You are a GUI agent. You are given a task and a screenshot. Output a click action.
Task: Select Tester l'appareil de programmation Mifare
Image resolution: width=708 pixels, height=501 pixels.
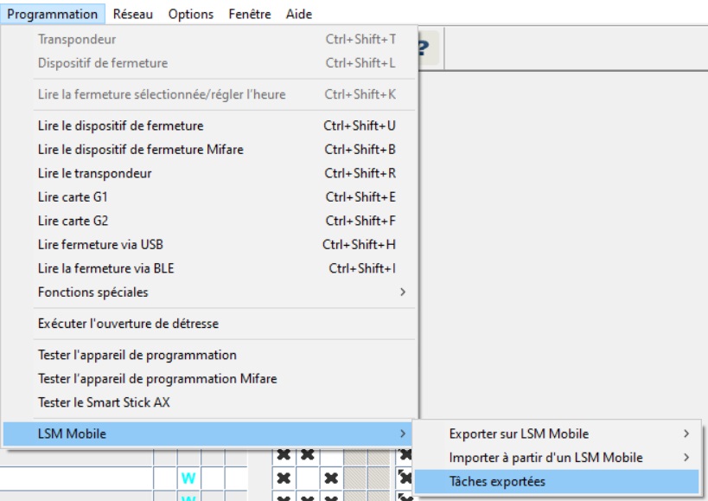click(x=157, y=378)
